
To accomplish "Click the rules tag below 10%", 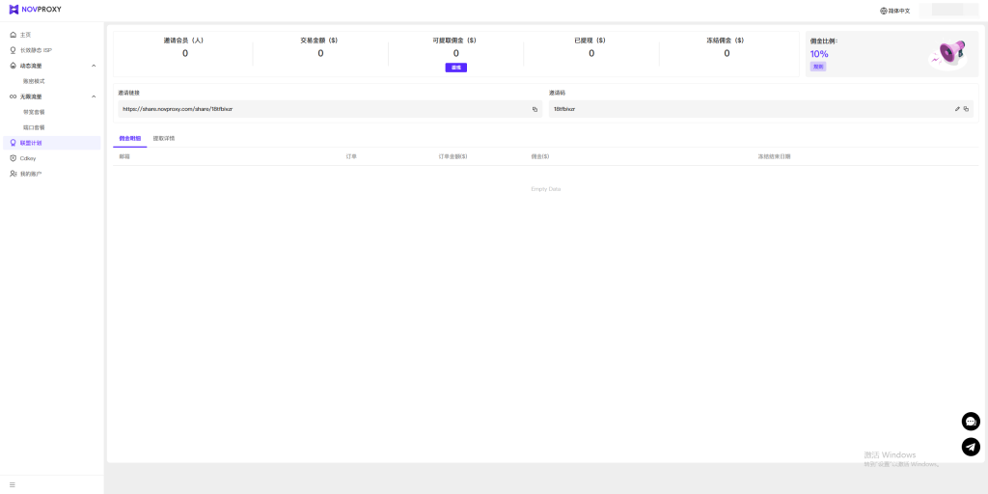I will [x=818, y=67].
